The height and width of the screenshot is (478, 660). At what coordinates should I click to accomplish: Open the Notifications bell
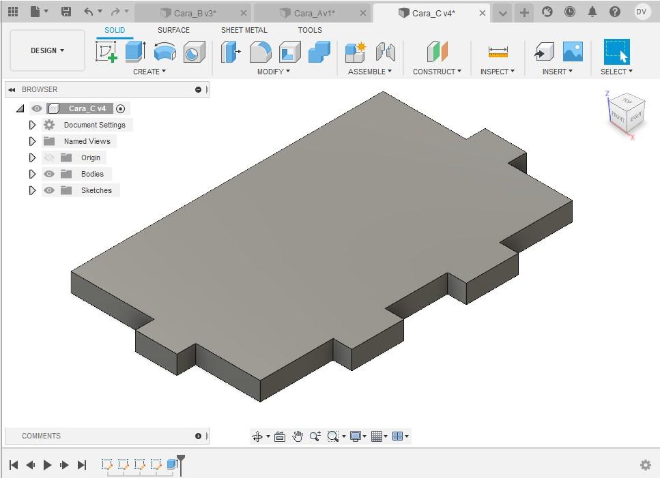coord(592,12)
